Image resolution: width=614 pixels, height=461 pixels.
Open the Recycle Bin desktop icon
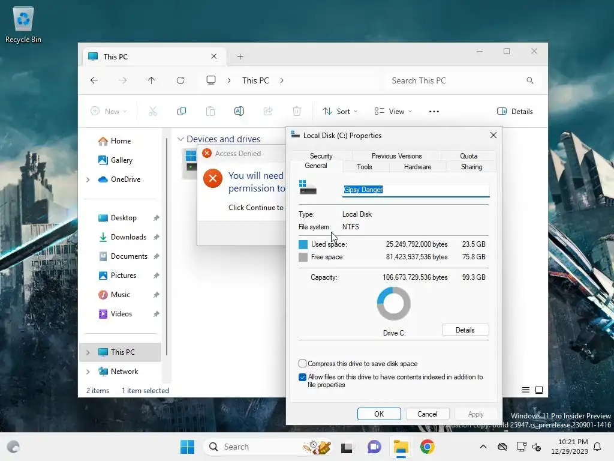point(23,25)
